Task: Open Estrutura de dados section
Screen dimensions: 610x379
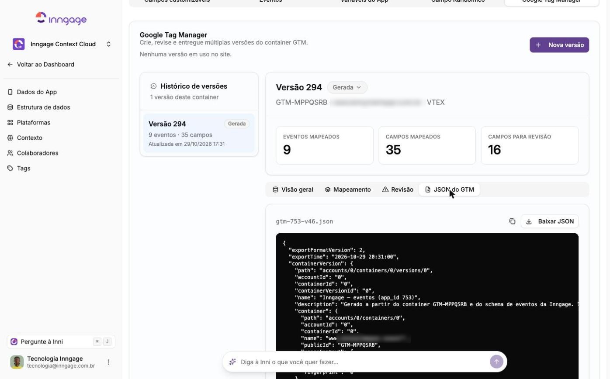Action: coord(39,107)
